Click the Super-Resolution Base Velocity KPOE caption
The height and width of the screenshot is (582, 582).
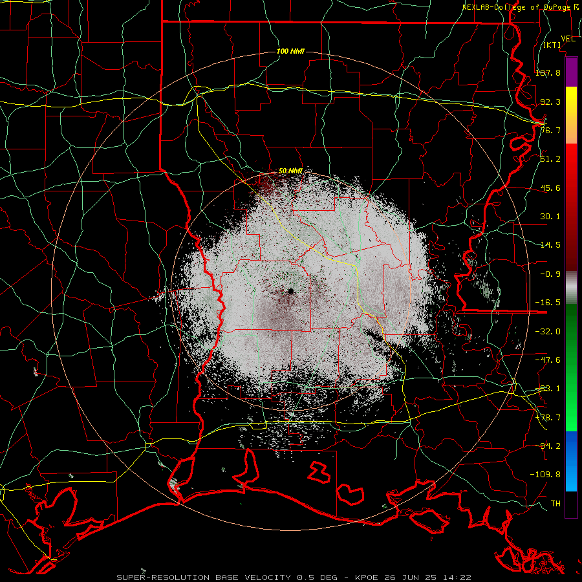294,577
